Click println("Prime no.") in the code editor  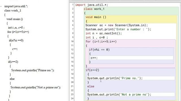115,78
